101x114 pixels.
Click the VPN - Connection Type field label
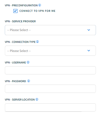coord(20,42)
